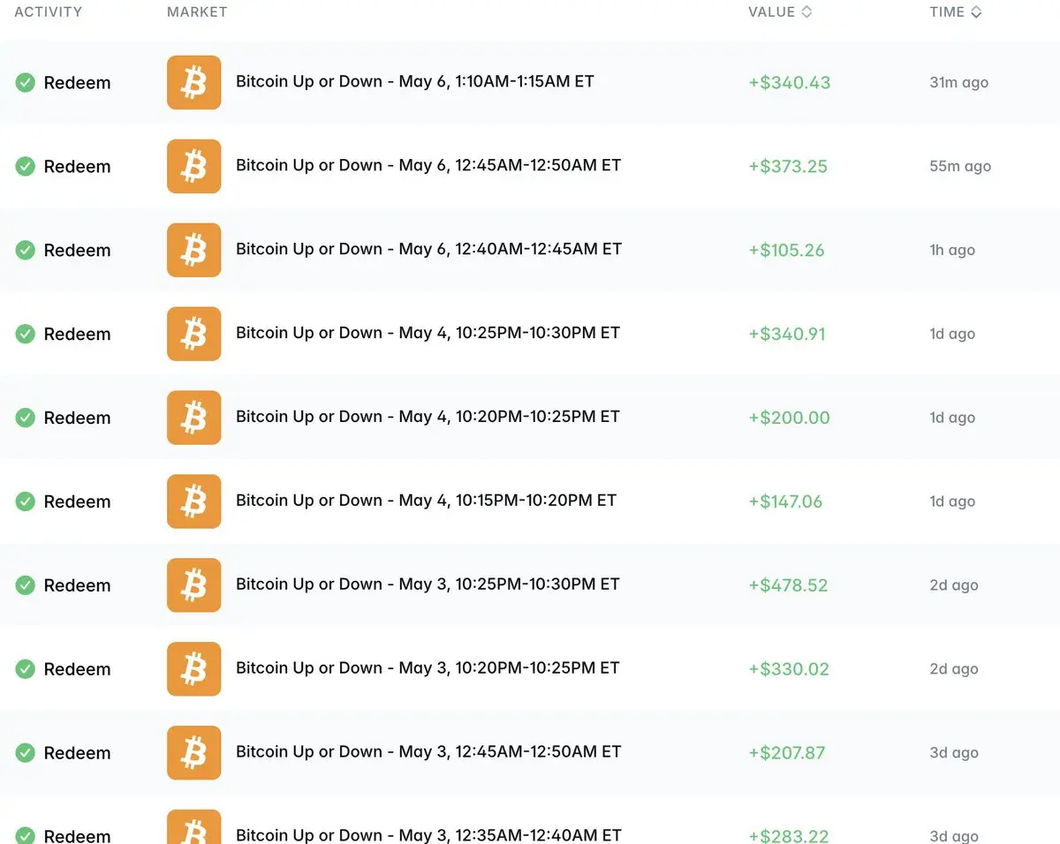Open Bitcoin Up or Down May 4, 10:25PM-10:30PM market
The width and height of the screenshot is (1060, 844).
(x=428, y=333)
